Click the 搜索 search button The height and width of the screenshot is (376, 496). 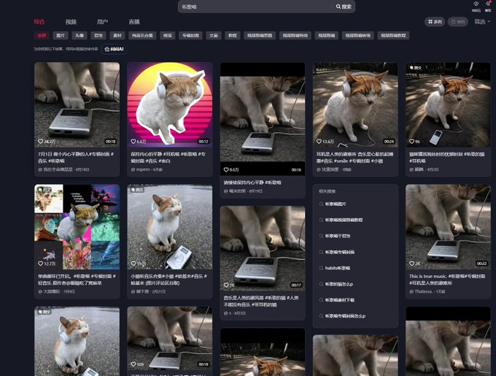click(344, 7)
